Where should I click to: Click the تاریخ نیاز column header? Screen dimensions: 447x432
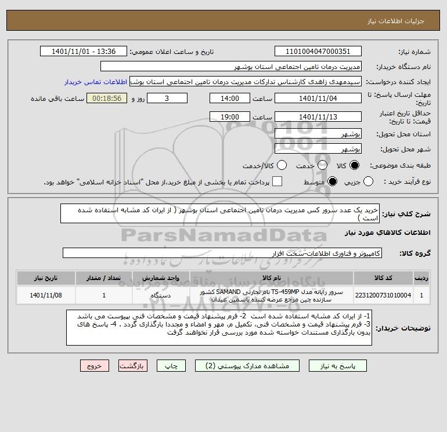point(46,278)
